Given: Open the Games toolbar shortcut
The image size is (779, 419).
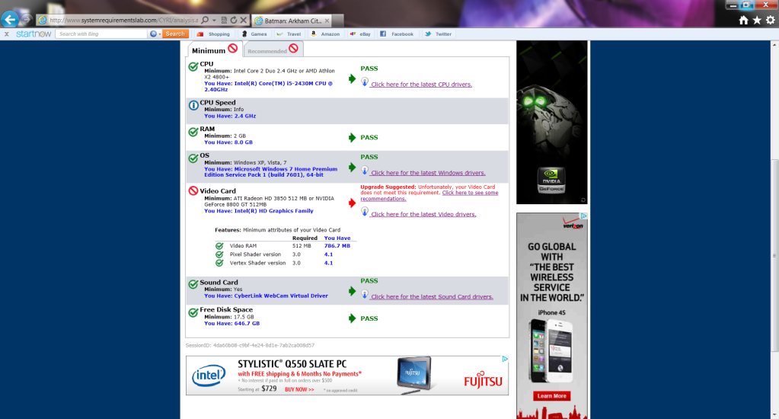Looking at the screenshot, I should [254, 34].
